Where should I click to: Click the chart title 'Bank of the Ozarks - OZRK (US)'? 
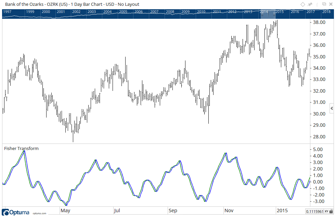[x=36, y=4]
